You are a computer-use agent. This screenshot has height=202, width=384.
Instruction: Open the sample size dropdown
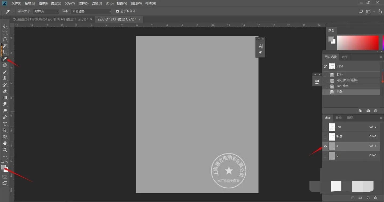tap(46, 11)
